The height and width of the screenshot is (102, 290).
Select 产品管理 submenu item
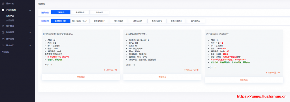pyautogui.click(x=10, y=21)
